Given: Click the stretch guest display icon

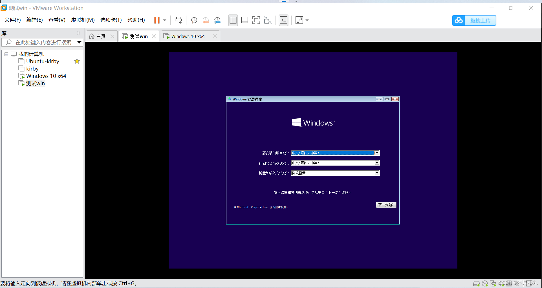Looking at the screenshot, I should (x=299, y=20).
